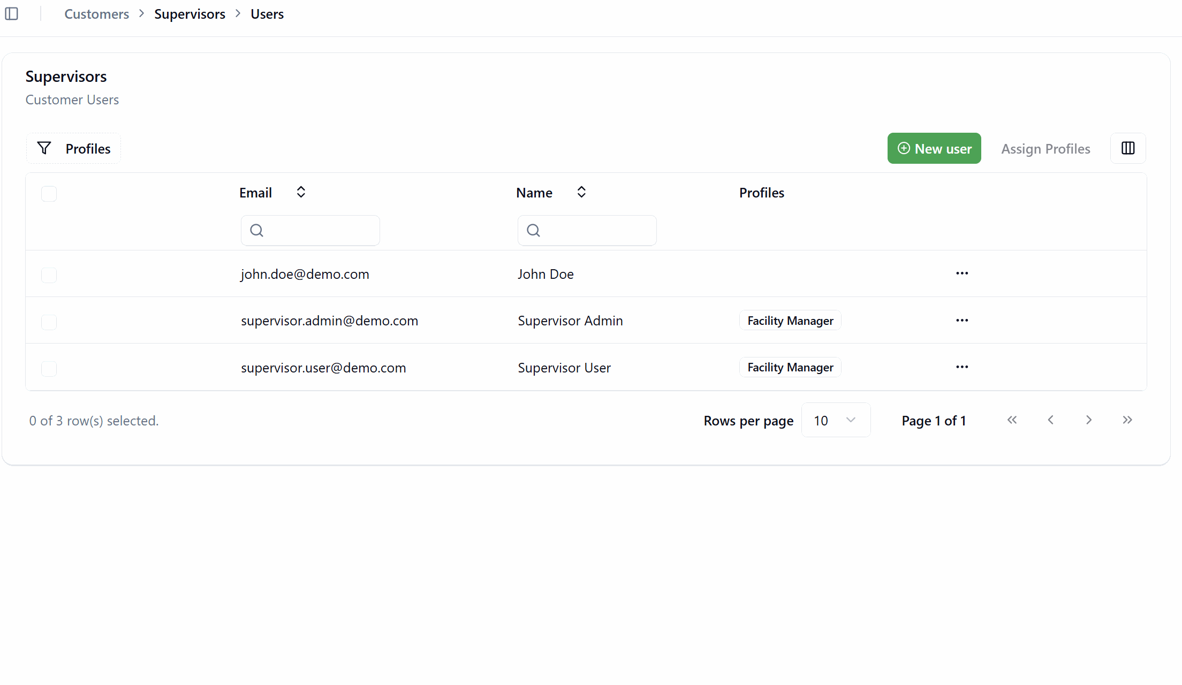This screenshot has height=685, width=1182.
Task: Open row actions for supervisor.admin@demo.com
Action: pyautogui.click(x=962, y=320)
